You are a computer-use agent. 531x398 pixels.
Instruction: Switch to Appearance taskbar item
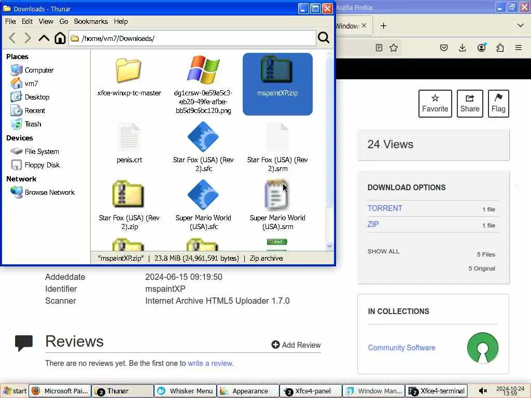248,391
